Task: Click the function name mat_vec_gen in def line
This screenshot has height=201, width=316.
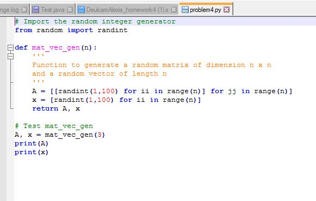Action: click(56, 47)
